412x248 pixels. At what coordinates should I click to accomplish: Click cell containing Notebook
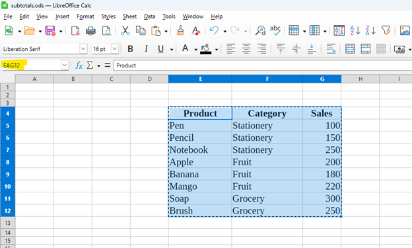coord(200,150)
